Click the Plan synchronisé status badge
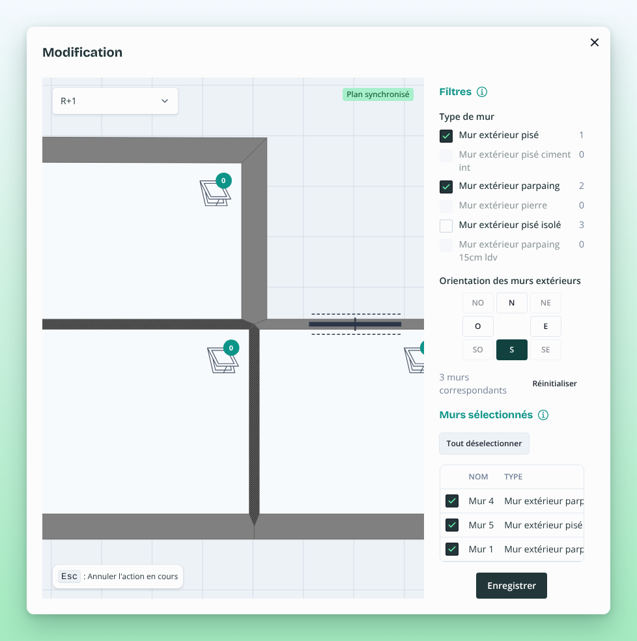Viewport: 637px width, 641px height. (378, 94)
